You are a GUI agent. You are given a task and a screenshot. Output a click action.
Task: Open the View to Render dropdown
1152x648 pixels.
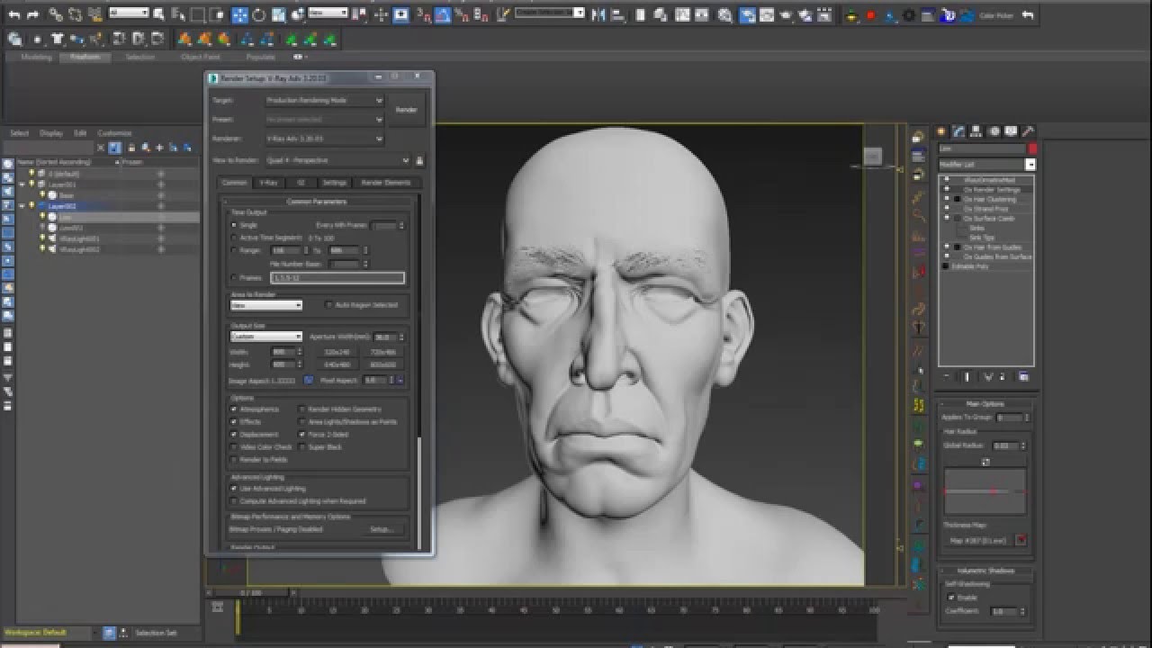[x=338, y=160]
